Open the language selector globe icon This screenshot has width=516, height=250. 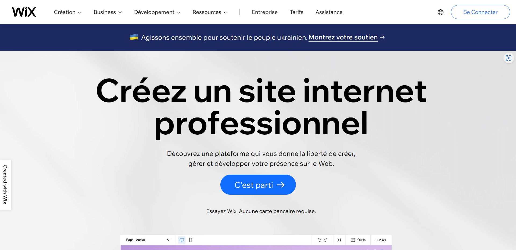pos(440,12)
